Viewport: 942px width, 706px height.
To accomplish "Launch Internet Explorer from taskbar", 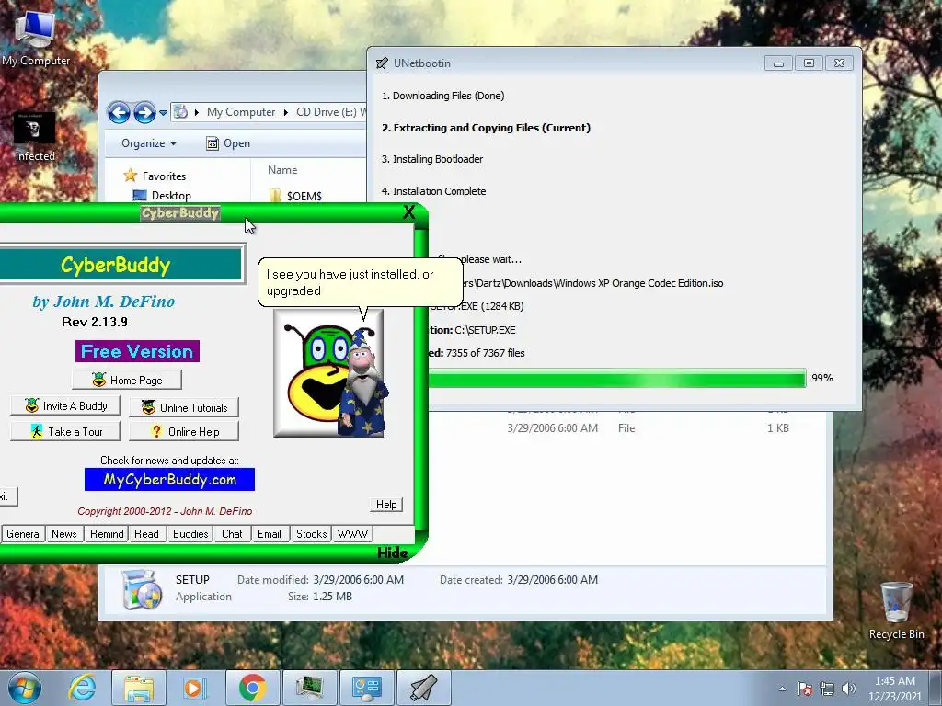I will pyautogui.click(x=82, y=688).
